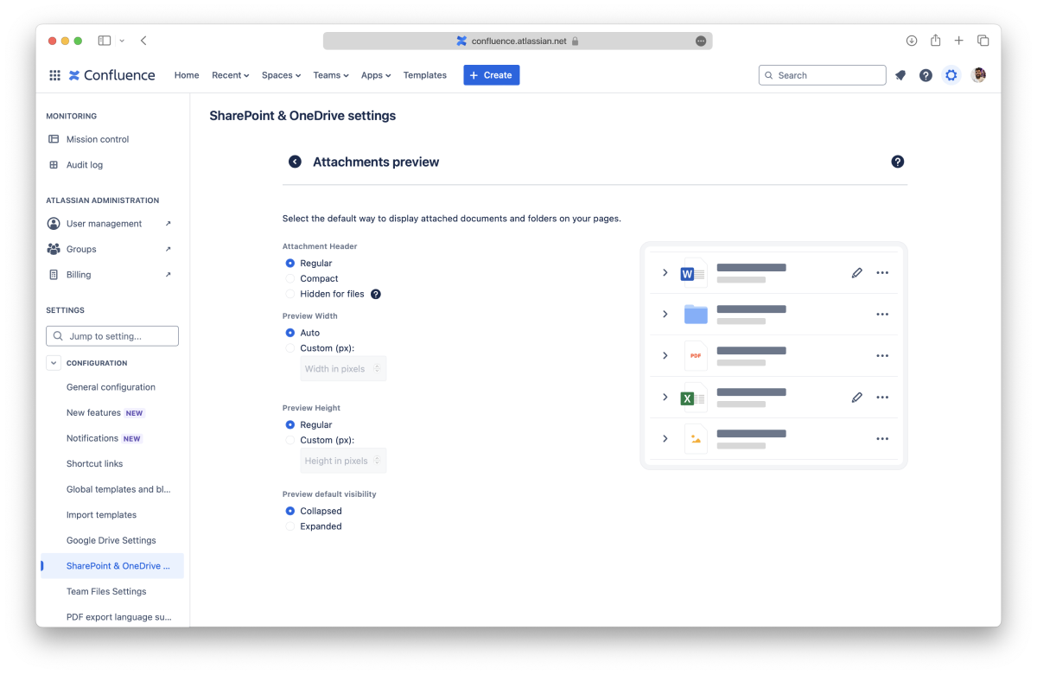Expand the folder row chevron in preview
This screenshot has width=1037, height=675.
[665, 314]
